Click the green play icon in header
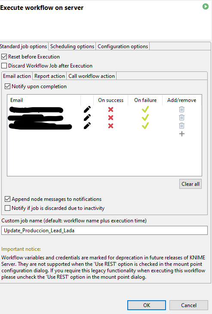This screenshot has width=212, height=314. coord(206,6)
